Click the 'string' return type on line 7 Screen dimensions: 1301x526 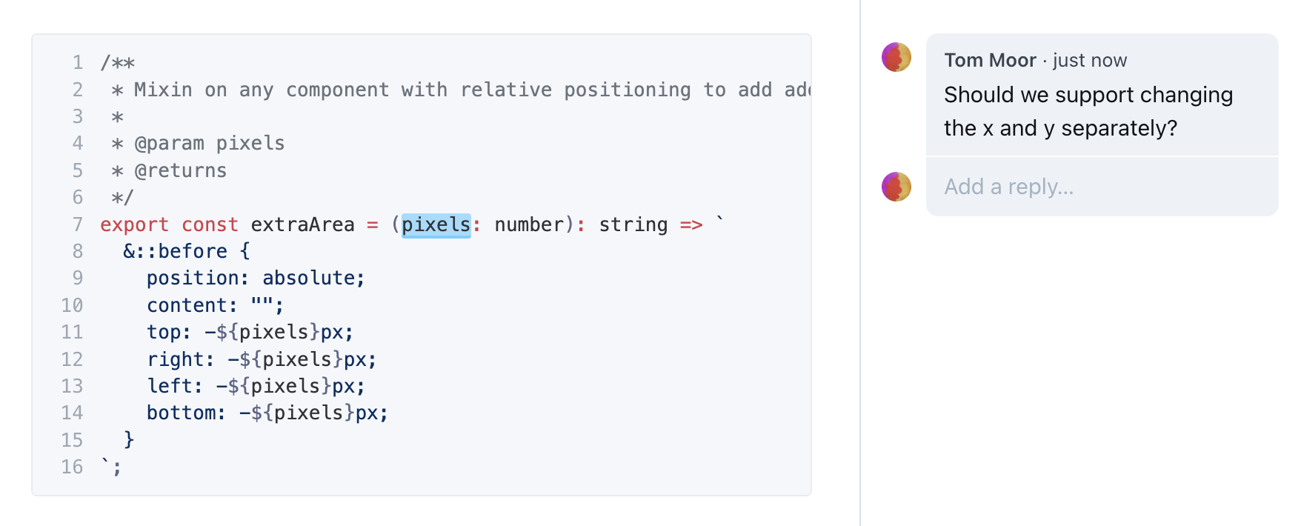(x=633, y=224)
